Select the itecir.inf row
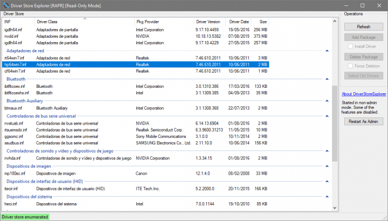Screen dimensions: 388x221 pos(136,189)
